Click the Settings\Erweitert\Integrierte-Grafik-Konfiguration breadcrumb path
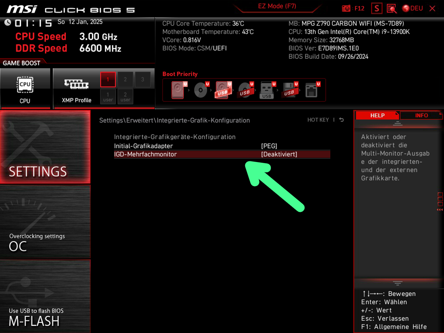This screenshot has width=444, height=333. (x=174, y=120)
